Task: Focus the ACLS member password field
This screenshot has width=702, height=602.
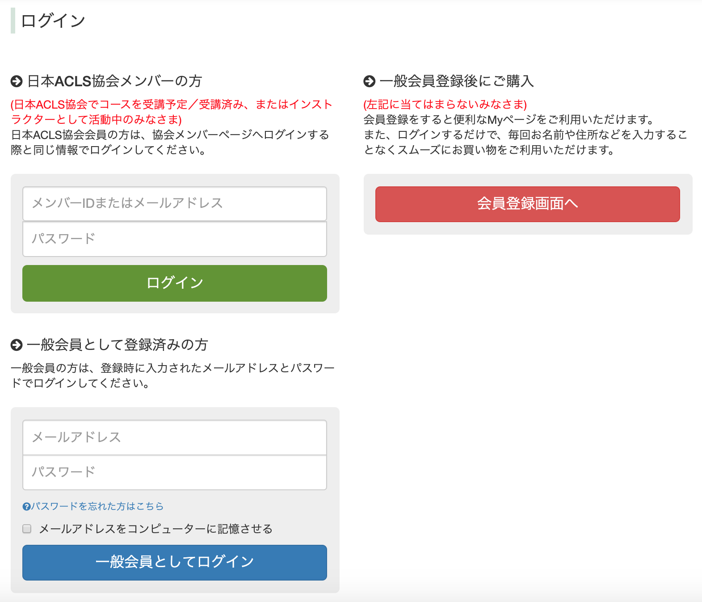Action: coord(175,239)
